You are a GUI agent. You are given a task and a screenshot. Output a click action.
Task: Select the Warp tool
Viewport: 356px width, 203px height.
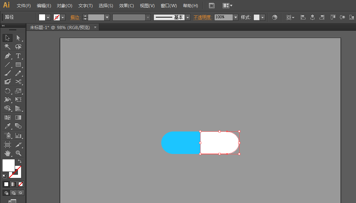click(8, 100)
